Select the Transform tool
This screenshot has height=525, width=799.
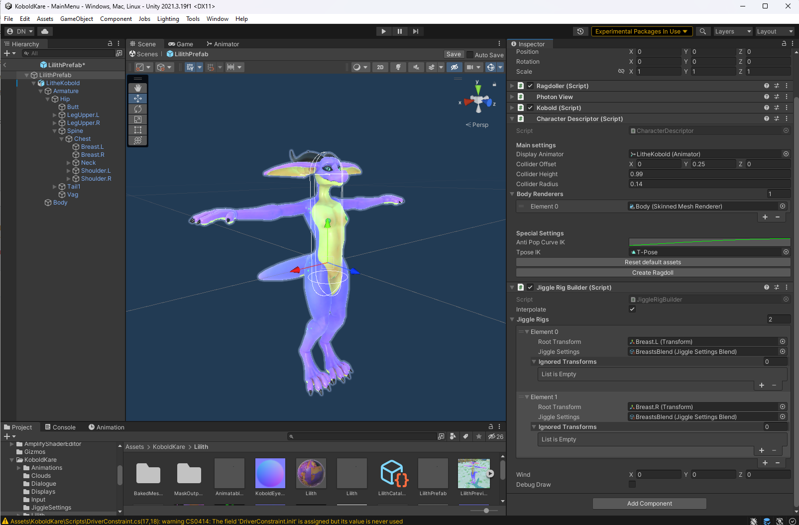(x=138, y=140)
